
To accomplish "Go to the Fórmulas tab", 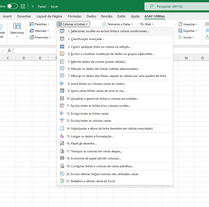I will click(74, 16).
